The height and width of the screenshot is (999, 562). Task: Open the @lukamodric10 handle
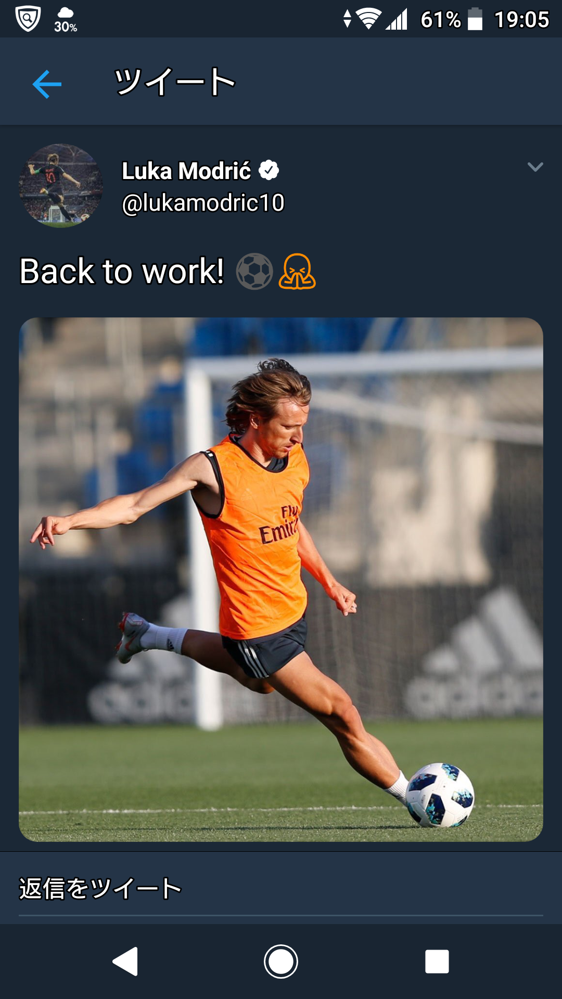pos(203,203)
